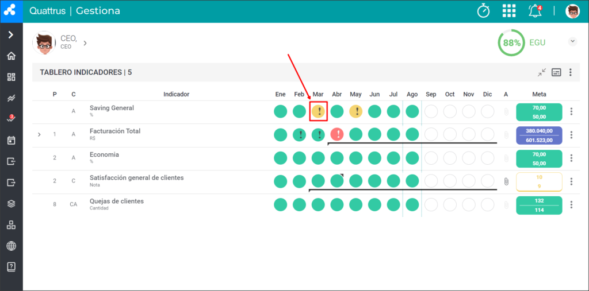589x291 pixels.
Task: Select empty September circle for Economia
Action: point(431,157)
